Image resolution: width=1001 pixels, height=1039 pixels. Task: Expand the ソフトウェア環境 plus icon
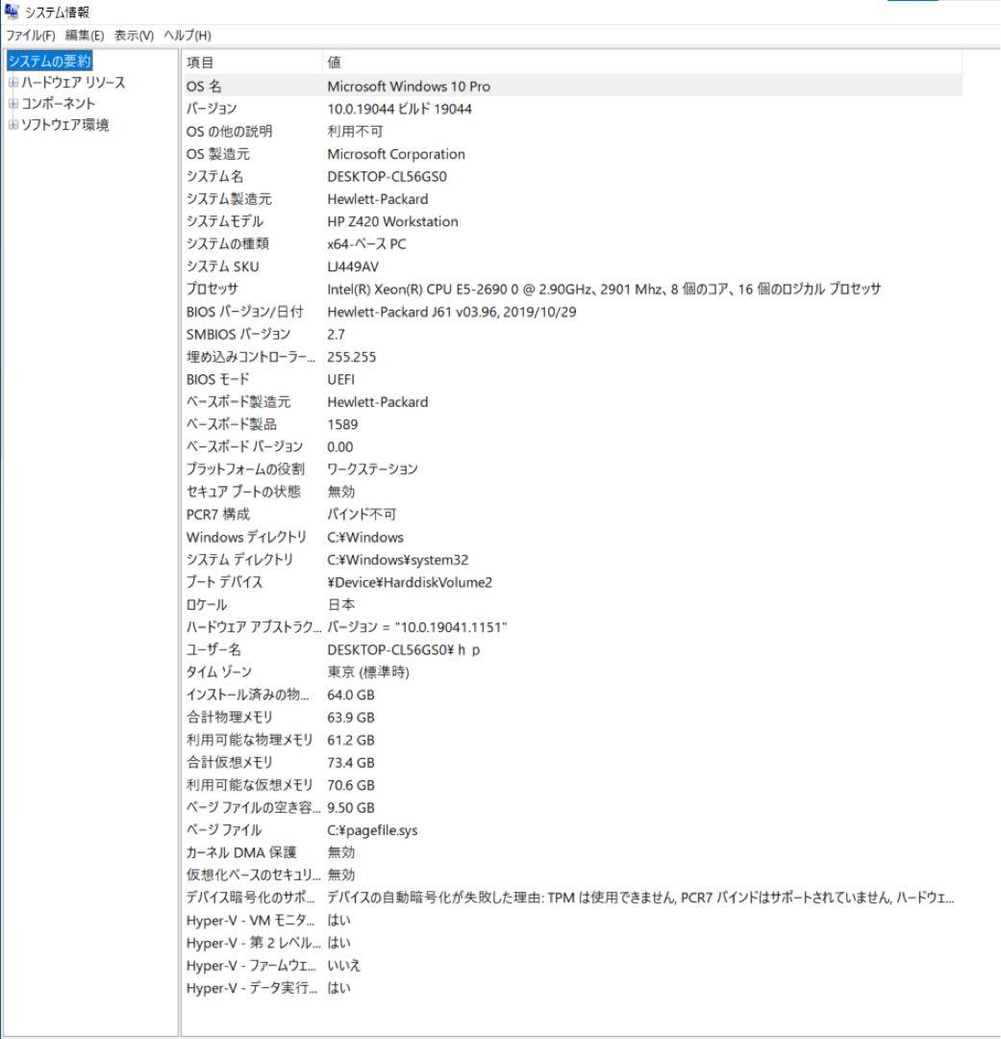tap(13, 125)
